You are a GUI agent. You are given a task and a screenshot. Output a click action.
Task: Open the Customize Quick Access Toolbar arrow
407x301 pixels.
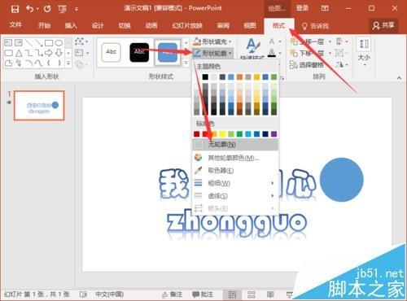point(77,9)
